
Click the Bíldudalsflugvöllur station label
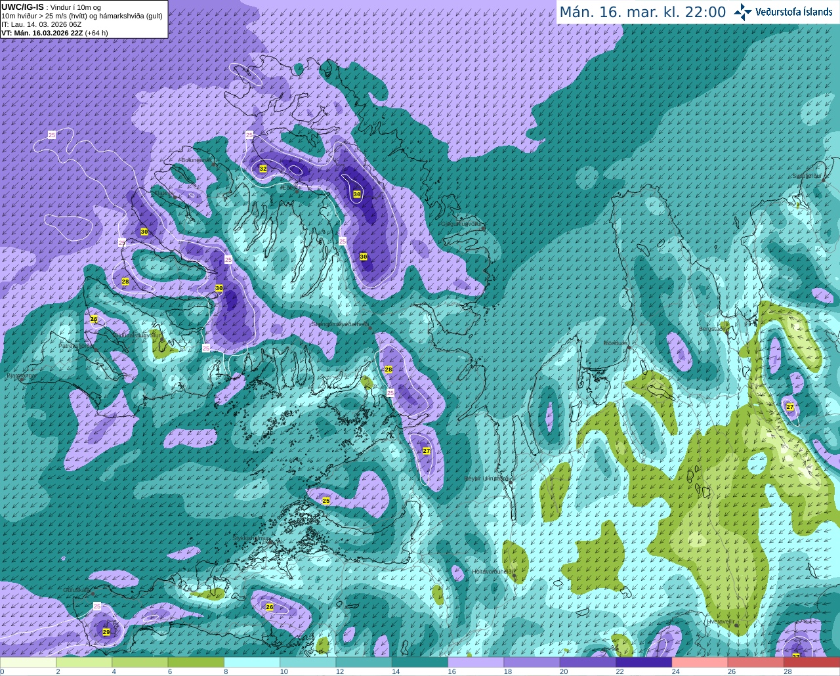click(137, 335)
